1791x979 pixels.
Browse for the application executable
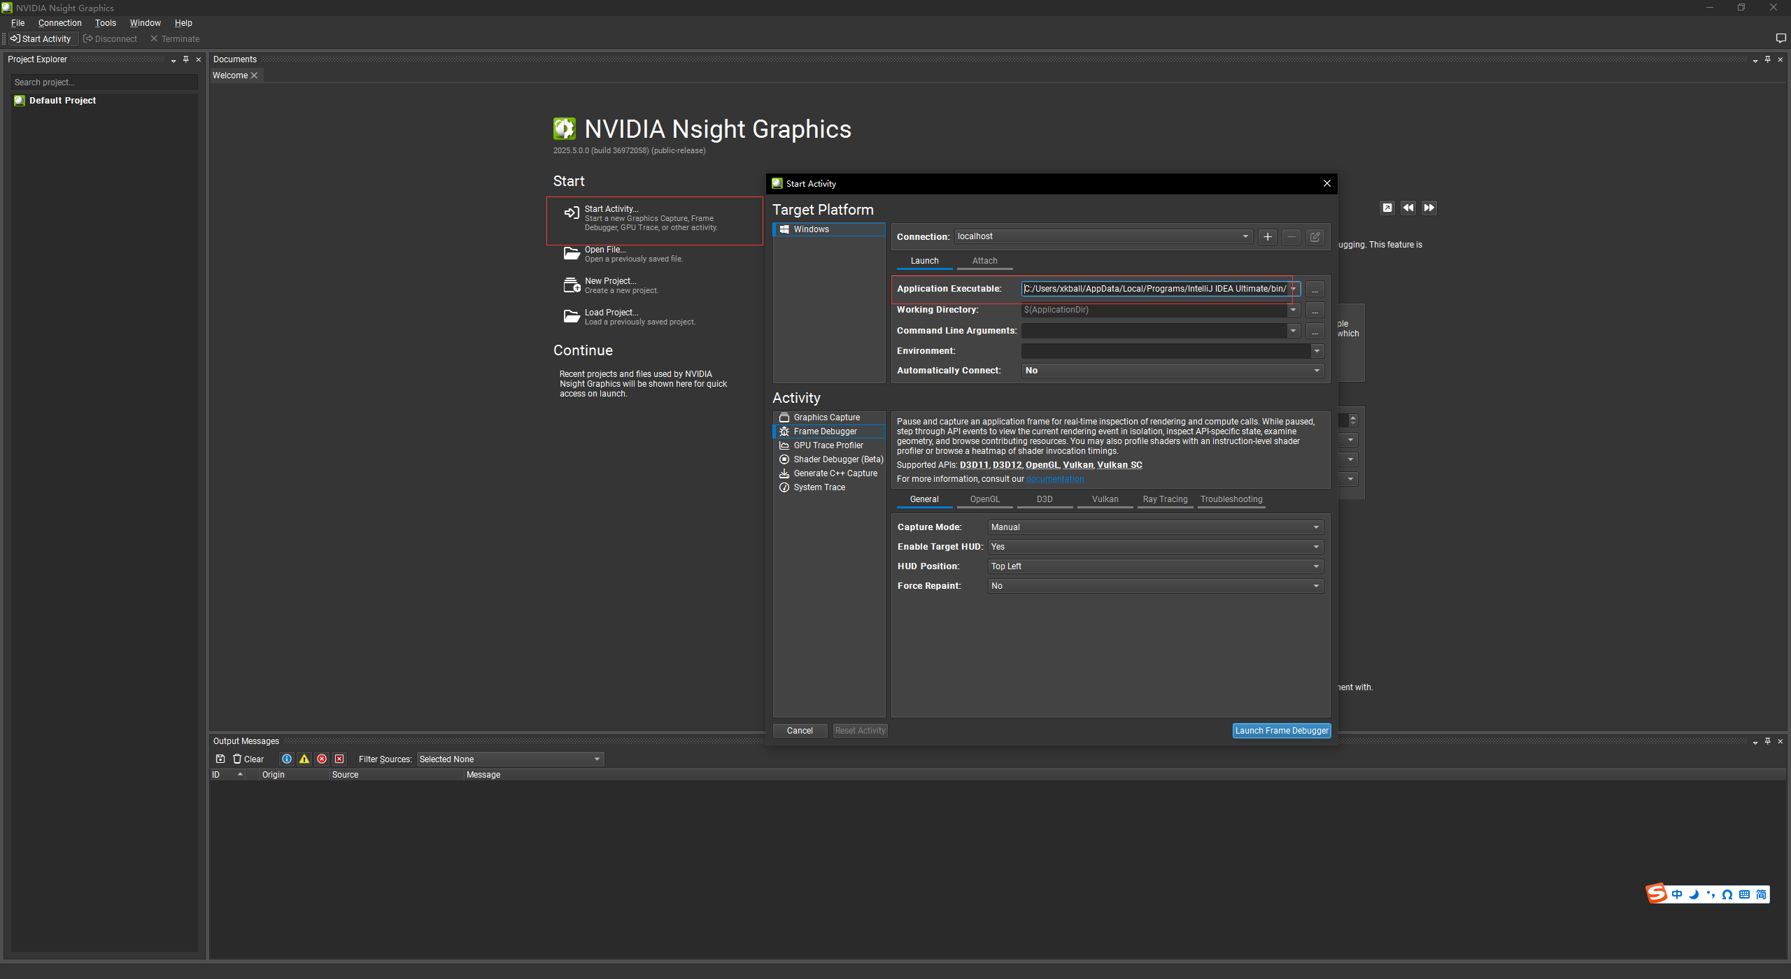[1315, 290]
